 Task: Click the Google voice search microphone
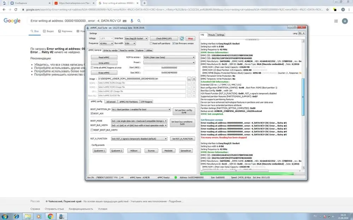132,21
